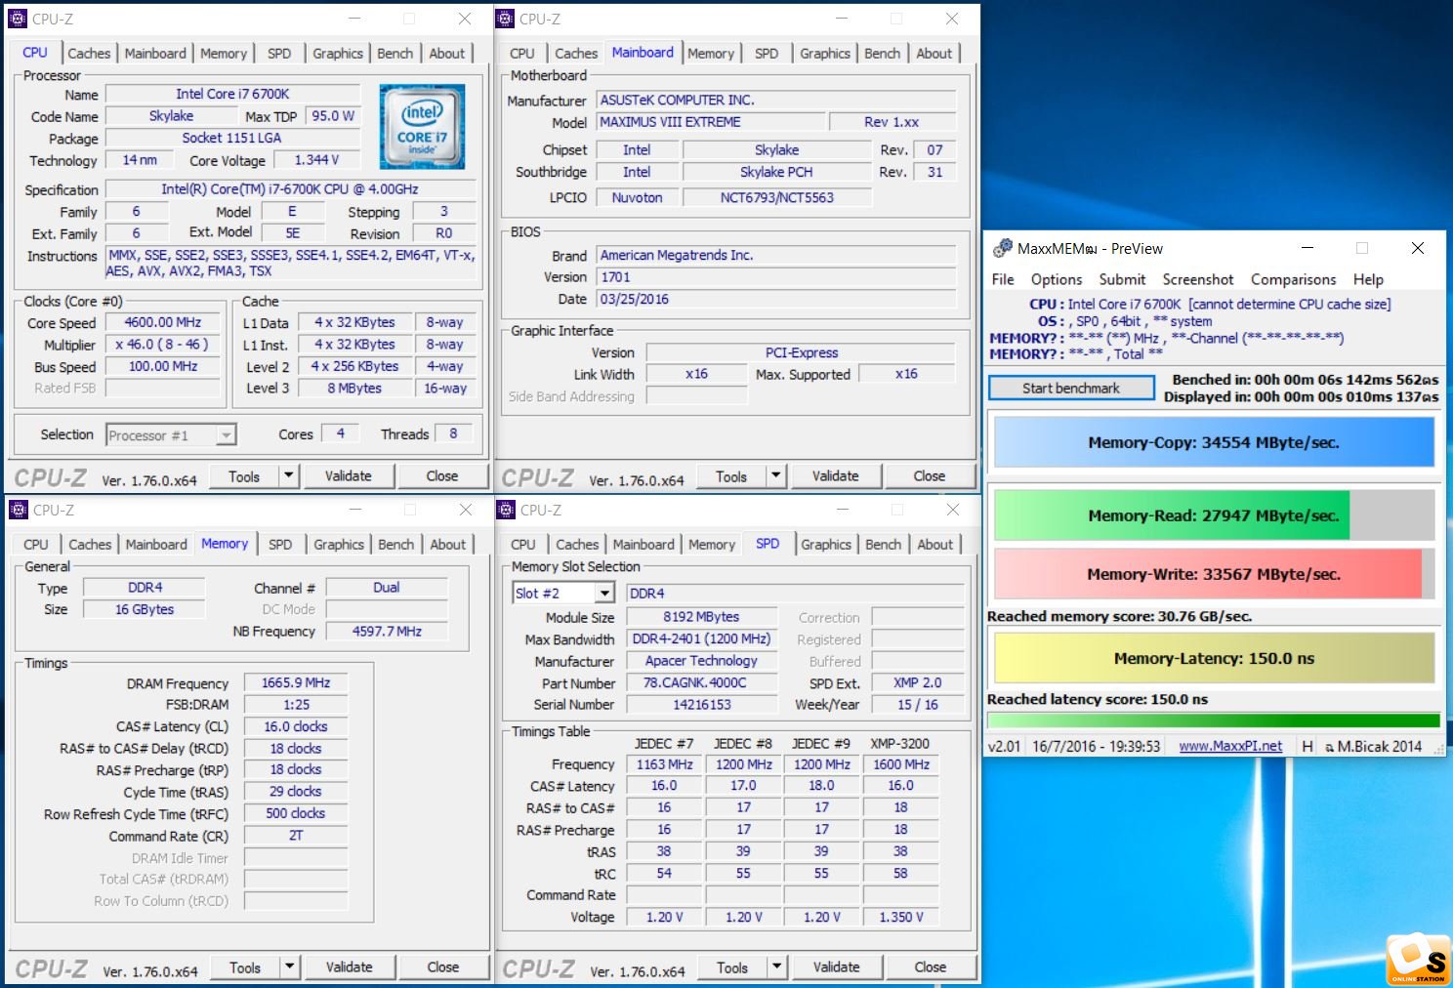This screenshot has width=1453, height=988.
Task: Click MaxxMEM app icon in title bar
Action: [1002, 248]
